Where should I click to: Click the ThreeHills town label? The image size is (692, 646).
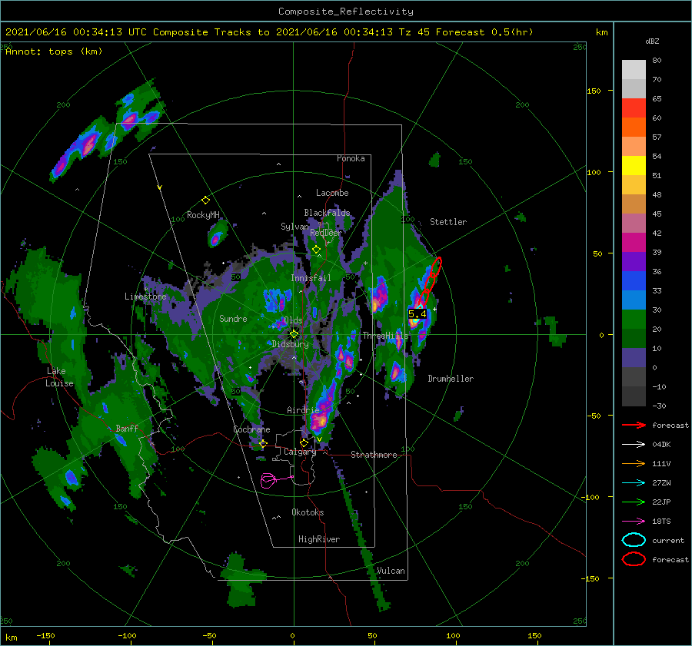pos(385,336)
